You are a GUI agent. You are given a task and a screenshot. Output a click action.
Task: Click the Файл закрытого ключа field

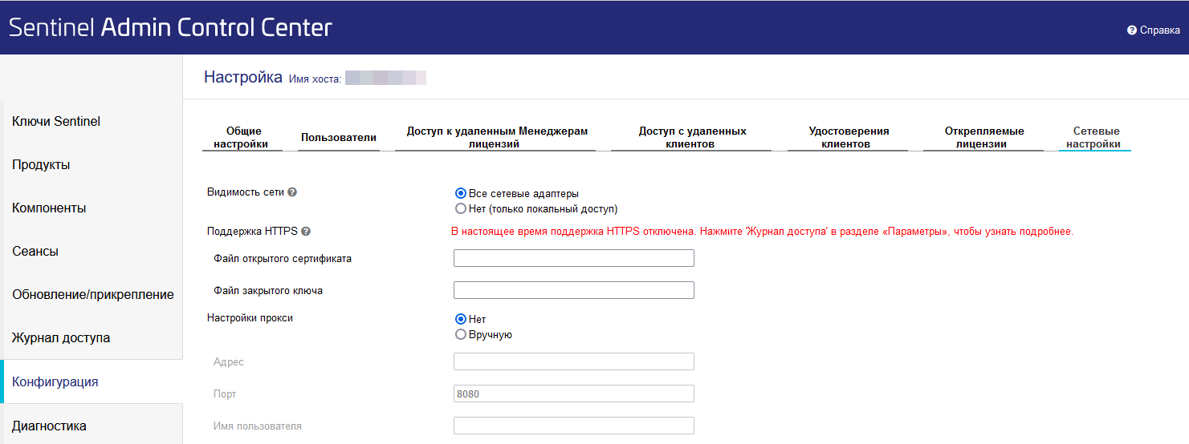point(574,290)
